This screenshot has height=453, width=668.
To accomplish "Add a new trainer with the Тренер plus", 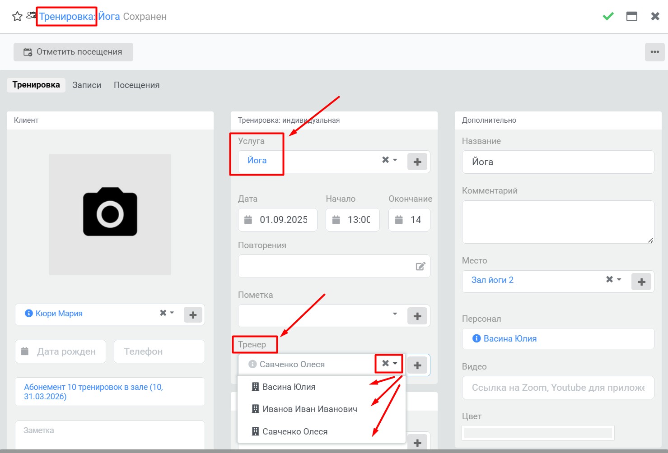I will (x=417, y=365).
